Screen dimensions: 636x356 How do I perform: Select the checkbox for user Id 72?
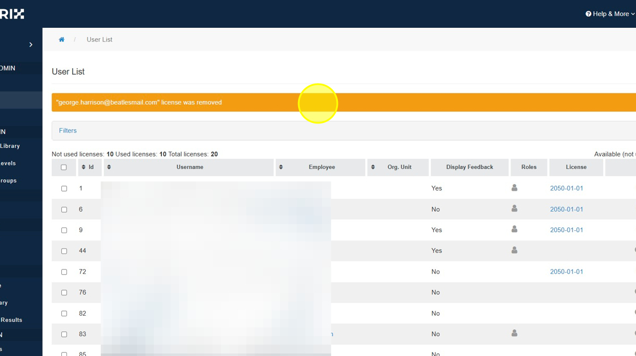(64, 272)
